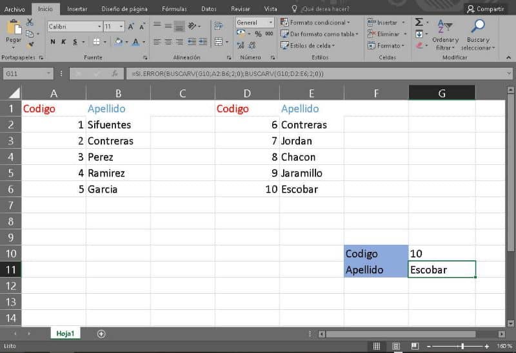
Task: Toggle bold N formatting
Action: click(53, 42)
